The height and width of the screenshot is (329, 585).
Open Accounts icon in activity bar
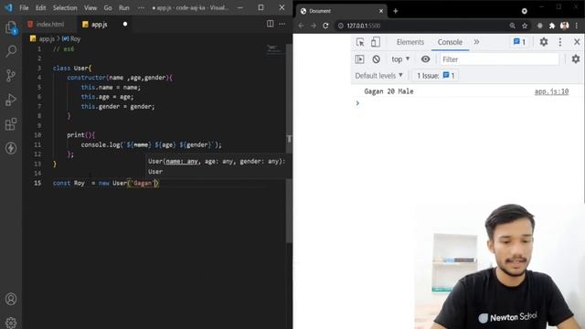click(x=11, y=299)
